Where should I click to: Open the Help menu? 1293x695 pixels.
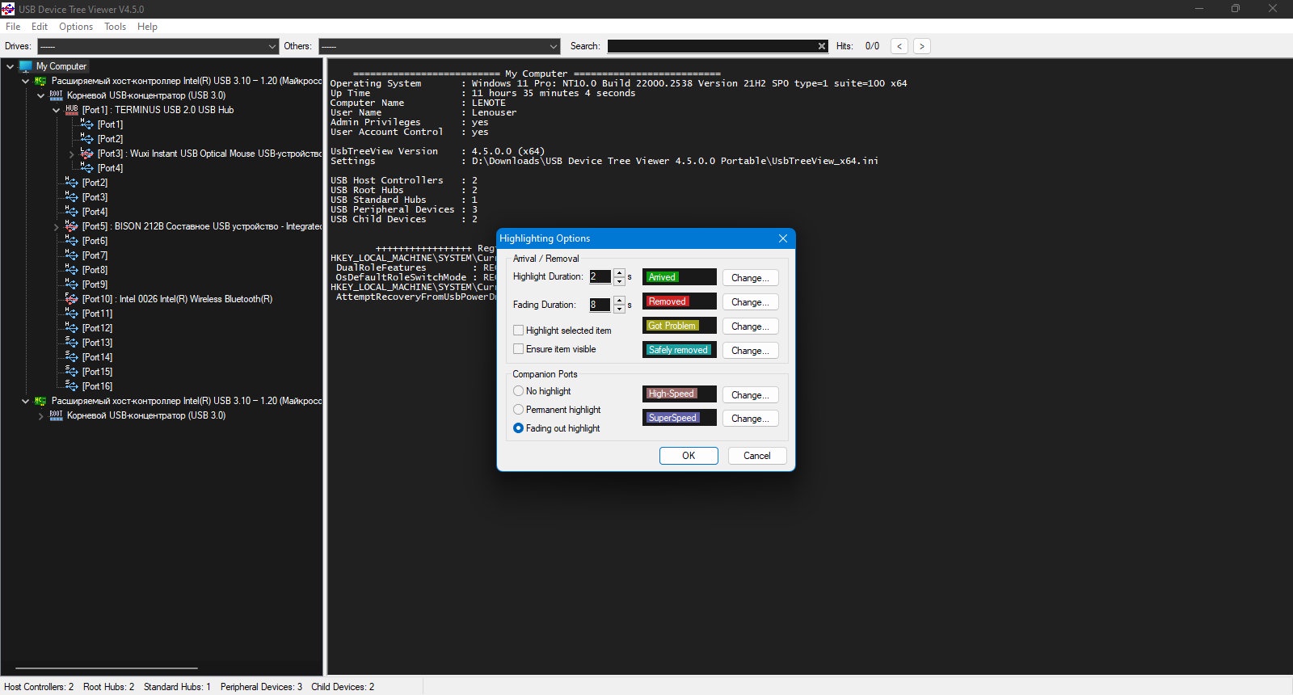(x=147, y=27)
